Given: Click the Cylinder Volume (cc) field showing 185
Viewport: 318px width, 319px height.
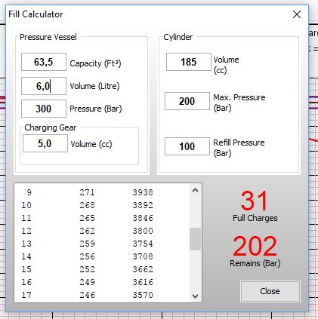Looking at the screenshot, I should click(189, 62).
